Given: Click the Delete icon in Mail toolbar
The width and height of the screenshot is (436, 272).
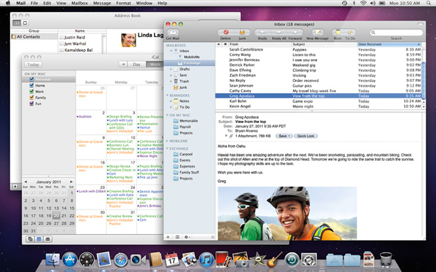Looking at the screenshot, I should click(x=226, y=32).
